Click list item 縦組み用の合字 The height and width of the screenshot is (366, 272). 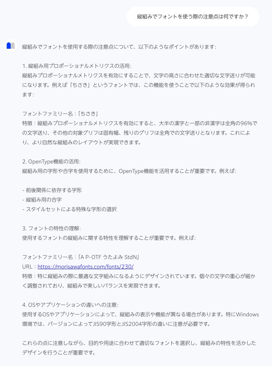pos(42,200)
